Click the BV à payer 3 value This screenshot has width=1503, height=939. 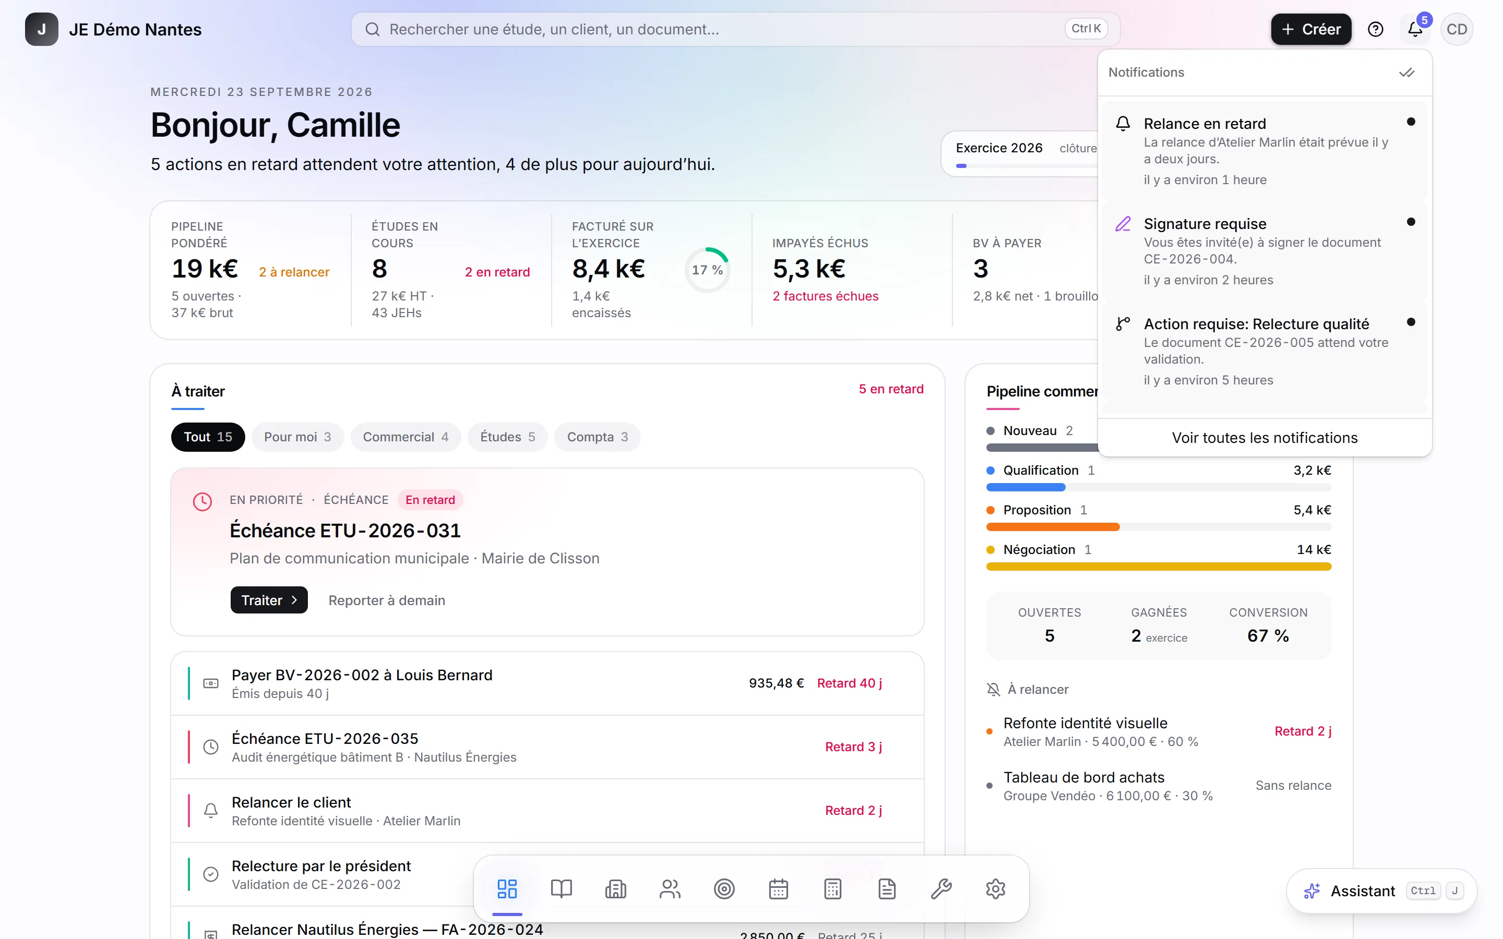point(981,269)
